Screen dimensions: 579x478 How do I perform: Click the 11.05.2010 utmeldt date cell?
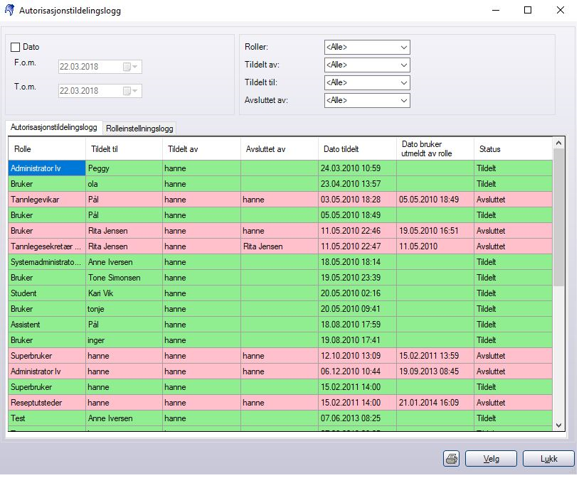click(435, 246)
